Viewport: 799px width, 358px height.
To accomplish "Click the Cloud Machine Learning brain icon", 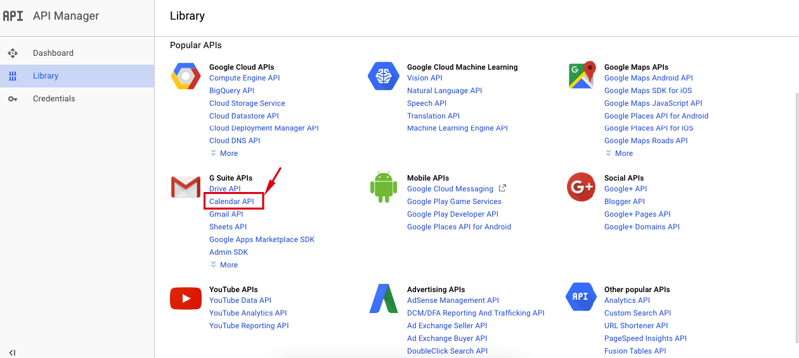I will tap(384, 77).
